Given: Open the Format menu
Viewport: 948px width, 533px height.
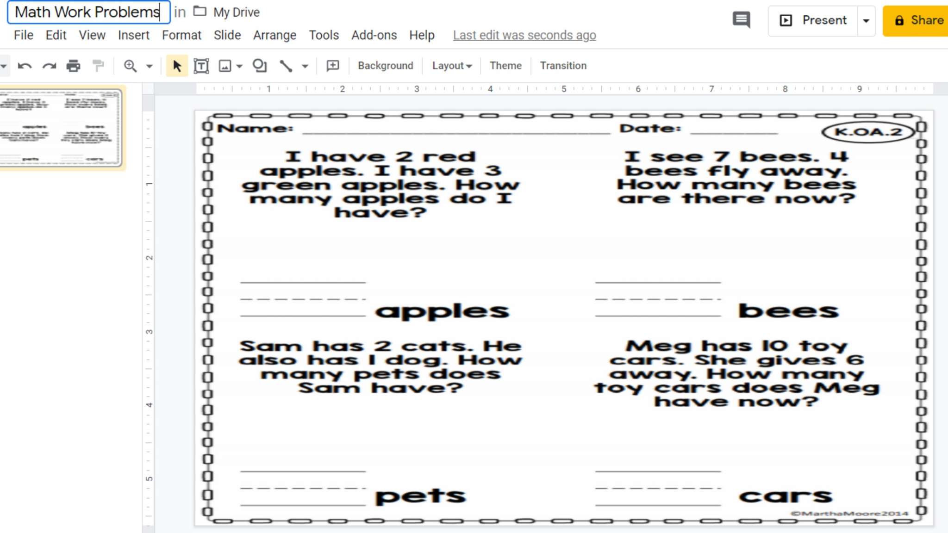Looking at the screenshot, I should (181, 35).
